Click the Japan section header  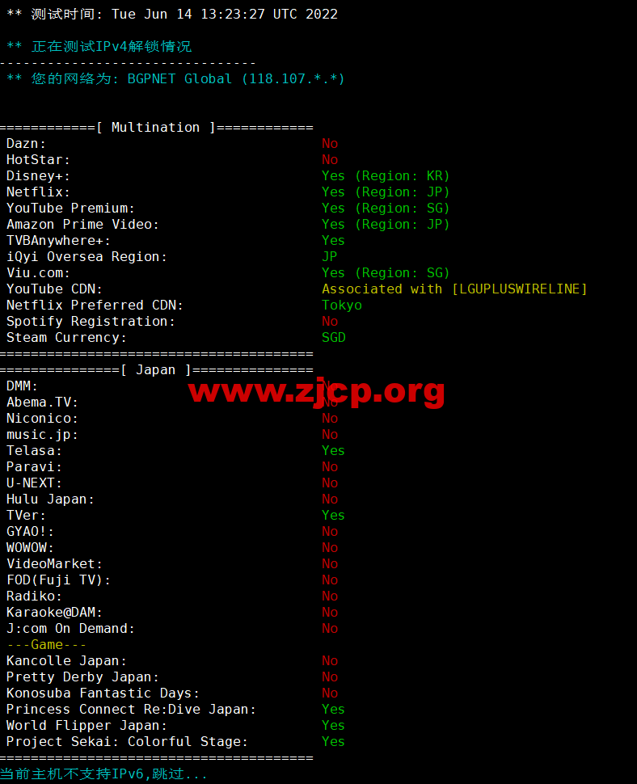tap(156, 370)
